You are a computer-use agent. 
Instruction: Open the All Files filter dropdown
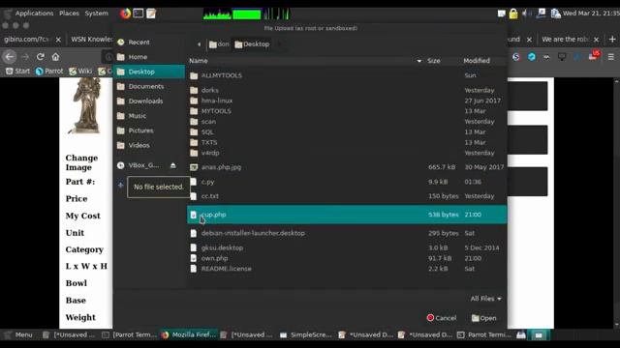click(485, 299)
